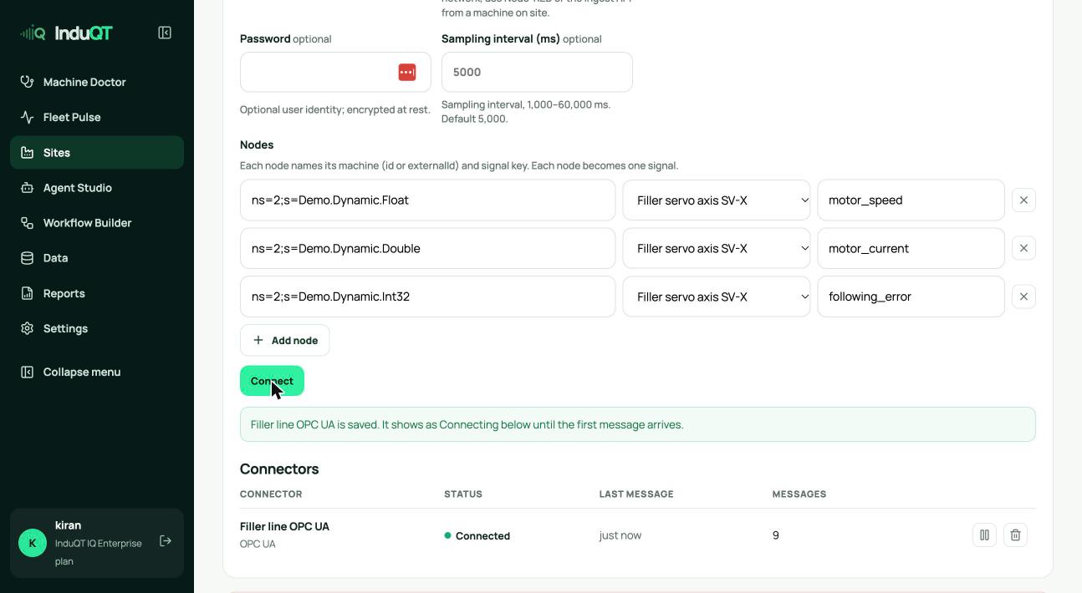Pause the Filler line OPC UA connector
Image resolution: width=1082 pixels, height=593 pixels.
click(984, 535)
